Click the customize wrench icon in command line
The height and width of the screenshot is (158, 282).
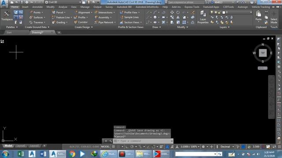(x=111, y=141)
